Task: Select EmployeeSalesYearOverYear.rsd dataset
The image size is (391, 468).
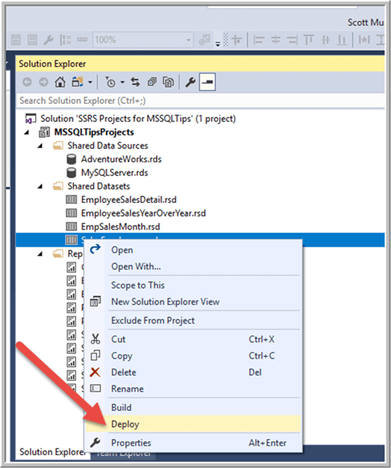Action: coord(144,213)
